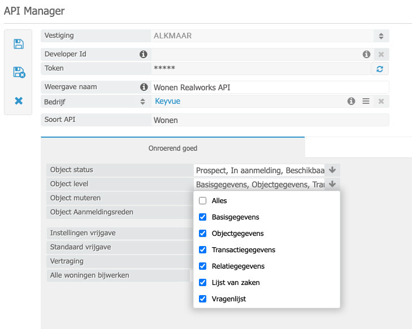The height and width of the screenshot is (329, 412).
Task: Click the Object status value field
Action: click(259, 170)
